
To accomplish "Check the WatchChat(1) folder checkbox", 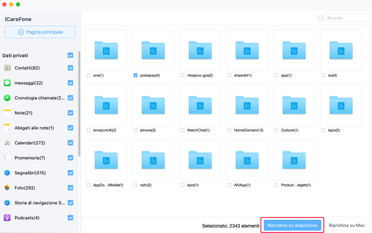I will (183, 130).
